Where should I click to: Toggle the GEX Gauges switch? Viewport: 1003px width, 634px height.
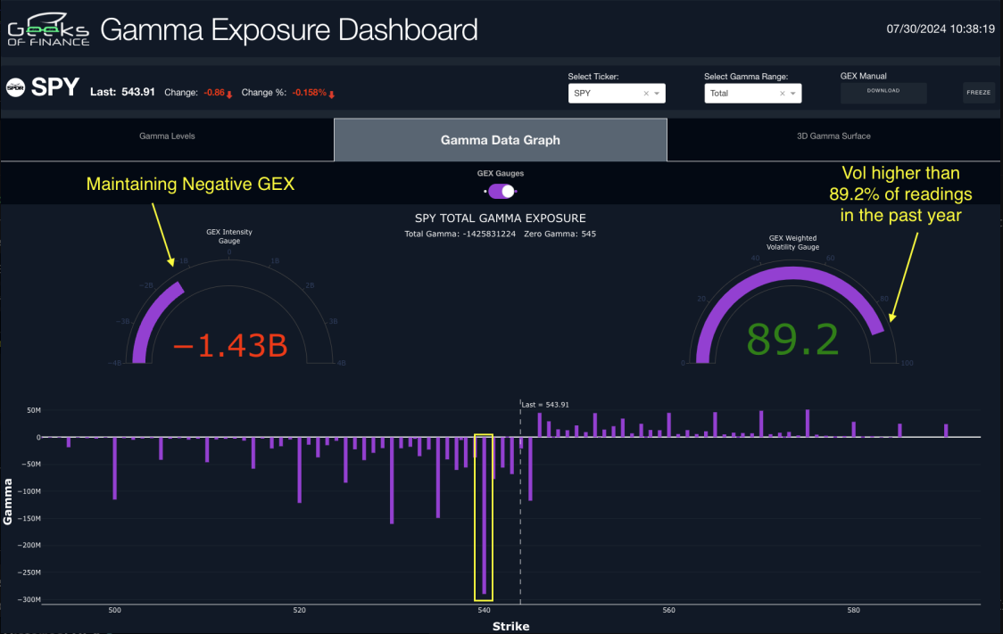coord(501,191)
